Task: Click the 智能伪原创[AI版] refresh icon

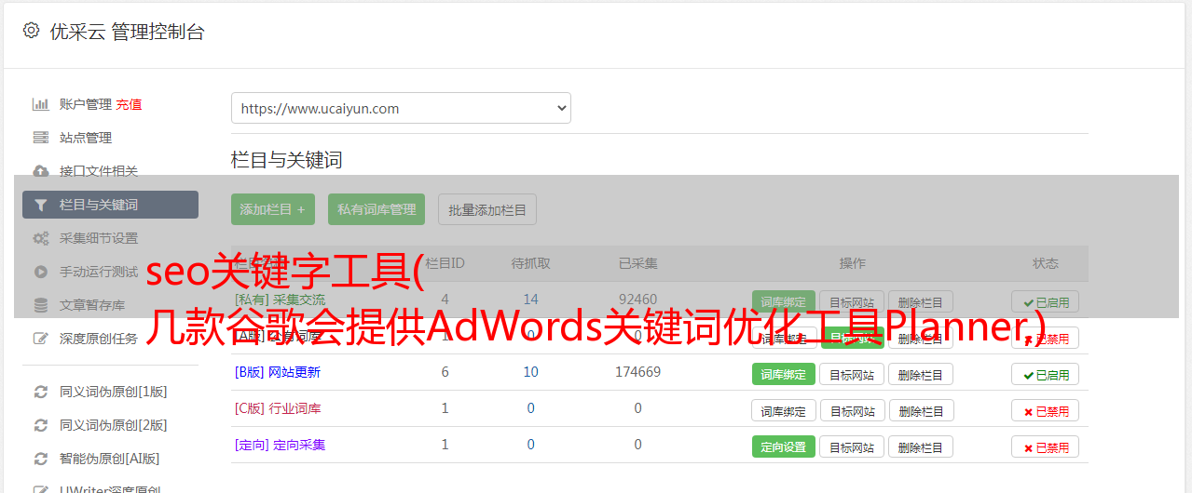Action: (x=41, y=459)
